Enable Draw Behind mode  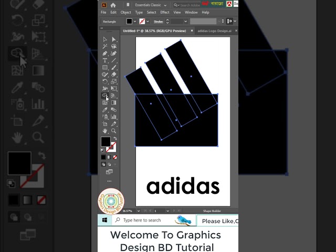[109, 164]
